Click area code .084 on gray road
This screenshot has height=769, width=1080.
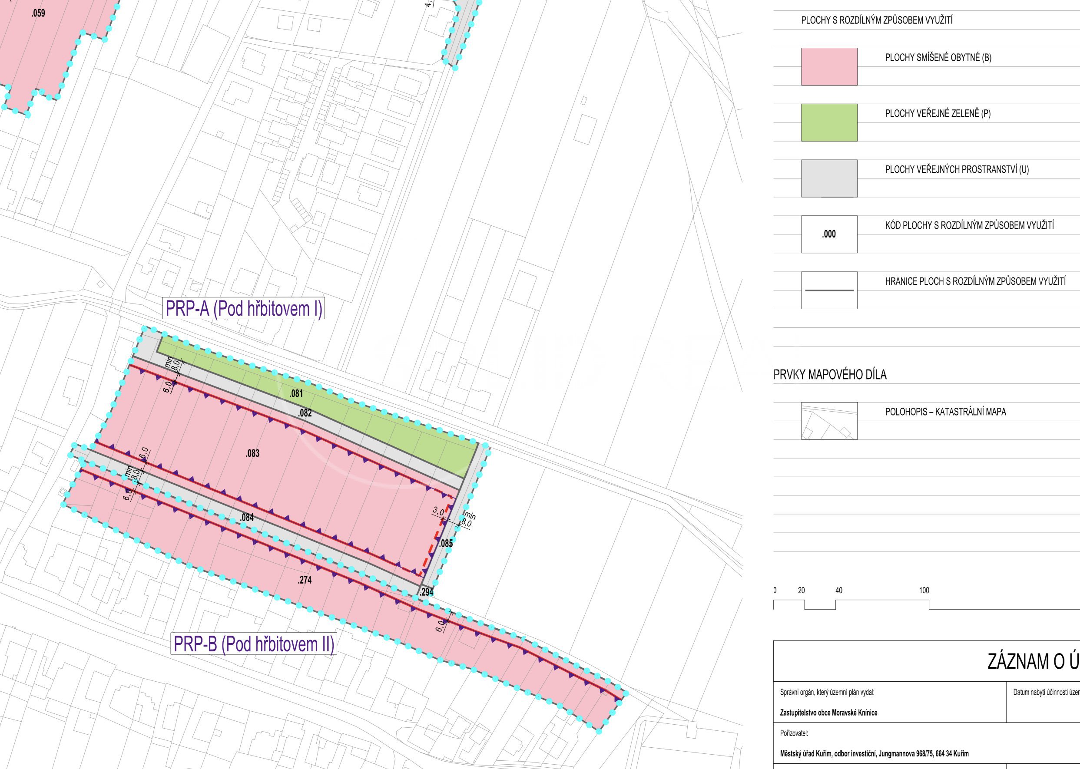click(x=246, y=518)
